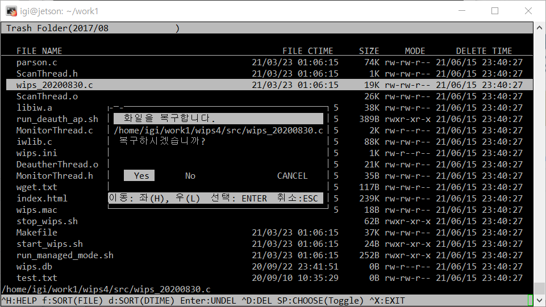The image size is (546, 307).
Task: Click the SP:CHOOSE(Toggle) shortcut hint
Action: point(320,301)
